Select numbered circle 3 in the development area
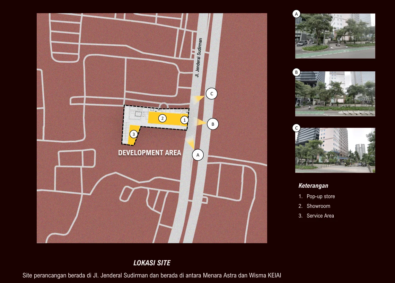Screen dimensions: 395x283 pyautogui.click(x=133, y=134)
